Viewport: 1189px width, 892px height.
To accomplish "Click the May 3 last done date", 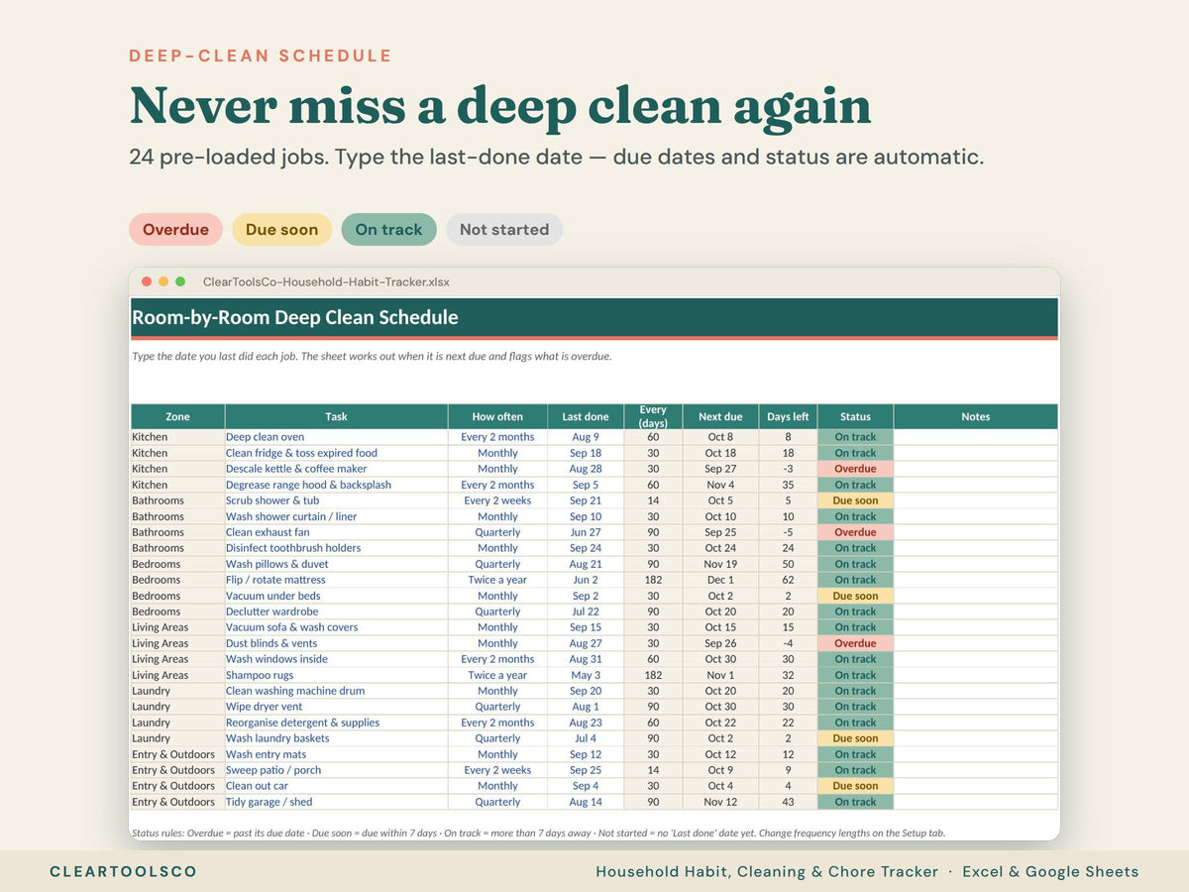I will pos(586,675).
